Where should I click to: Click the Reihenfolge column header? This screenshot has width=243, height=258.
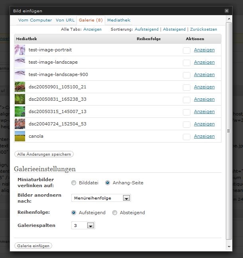[149, 39]
